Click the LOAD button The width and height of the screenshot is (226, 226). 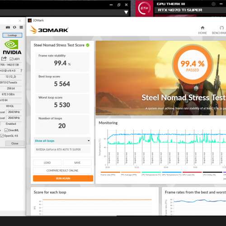(x=47, y=163)
